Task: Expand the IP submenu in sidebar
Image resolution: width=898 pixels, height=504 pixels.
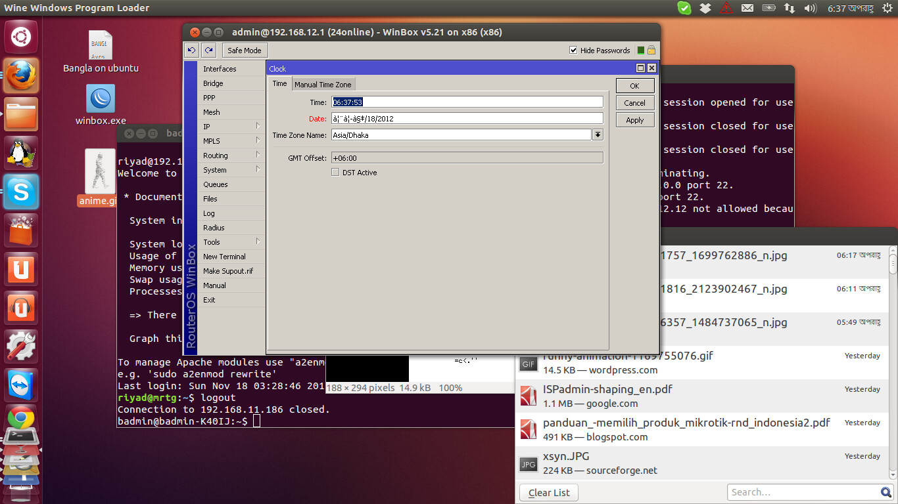Action: pos(258,126)
